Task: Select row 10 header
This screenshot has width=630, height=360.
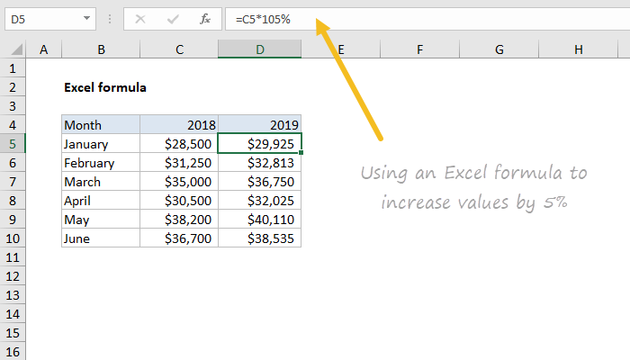Action: (13, 238)
